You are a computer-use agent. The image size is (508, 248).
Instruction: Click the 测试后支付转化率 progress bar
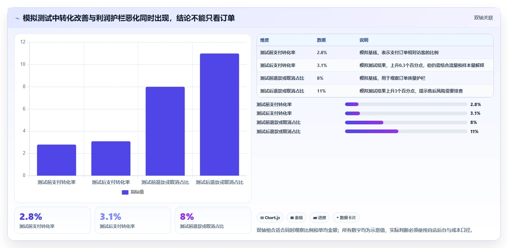[x=406, y=113]
